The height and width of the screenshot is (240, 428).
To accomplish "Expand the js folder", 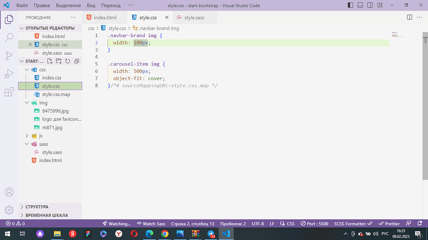I will point(41,136).
